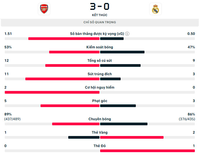The image size is (199, 156).
Task: Click the 3 - 0 match score
Action: [x=99, y=6]
